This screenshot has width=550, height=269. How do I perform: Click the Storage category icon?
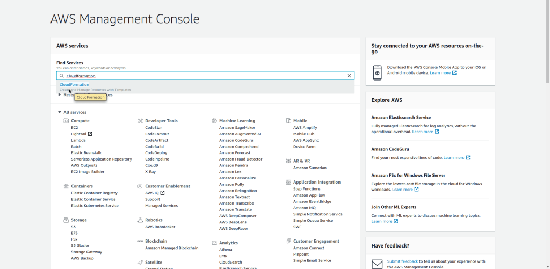[x=66, y=220]
